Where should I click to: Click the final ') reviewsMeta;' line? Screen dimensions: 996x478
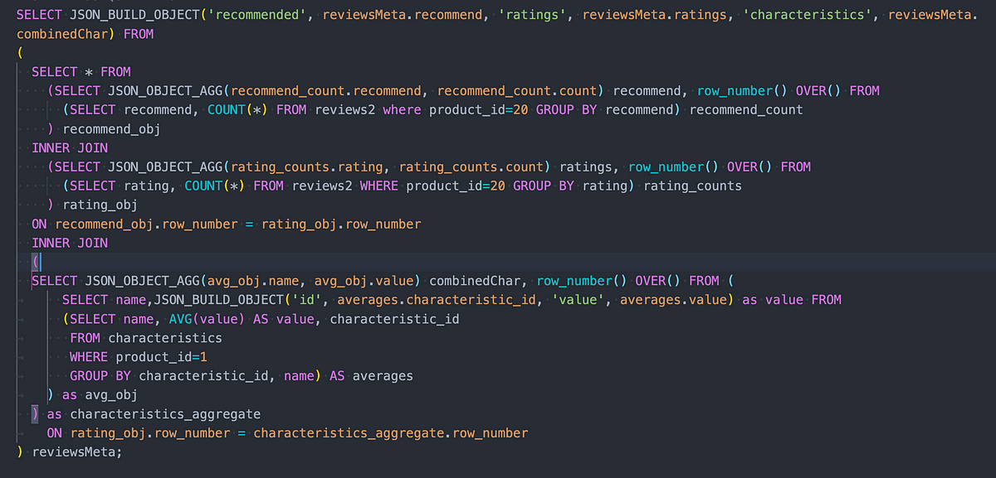(69, 452)
